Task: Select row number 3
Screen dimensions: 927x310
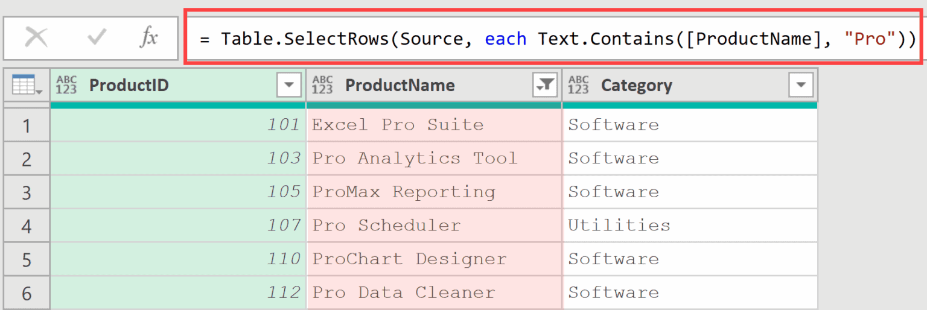Action: click(27, 192)
